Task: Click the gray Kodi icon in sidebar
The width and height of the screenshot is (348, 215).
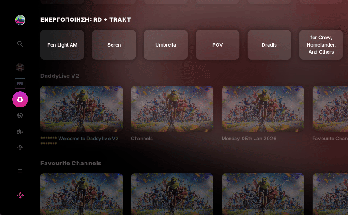Action: (x=20, y=147)
